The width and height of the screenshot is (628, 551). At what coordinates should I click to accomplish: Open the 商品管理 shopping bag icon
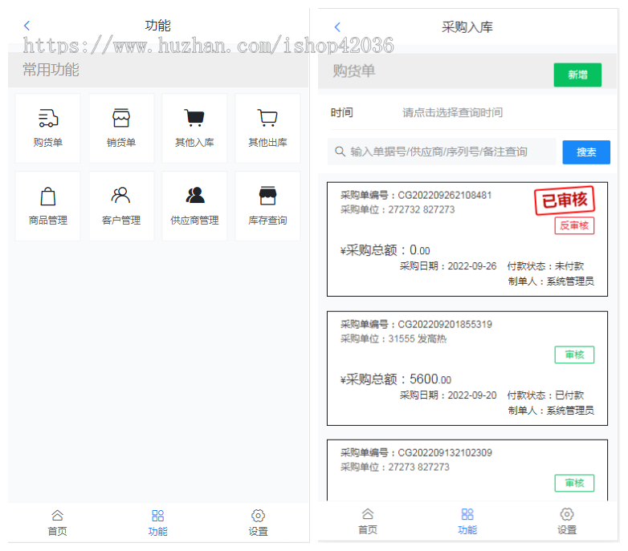(48, 196)
